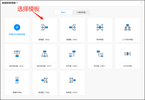Click the 垂直时间轴 label text
This screenshot has width=145, height=100.
coord(17,92)
